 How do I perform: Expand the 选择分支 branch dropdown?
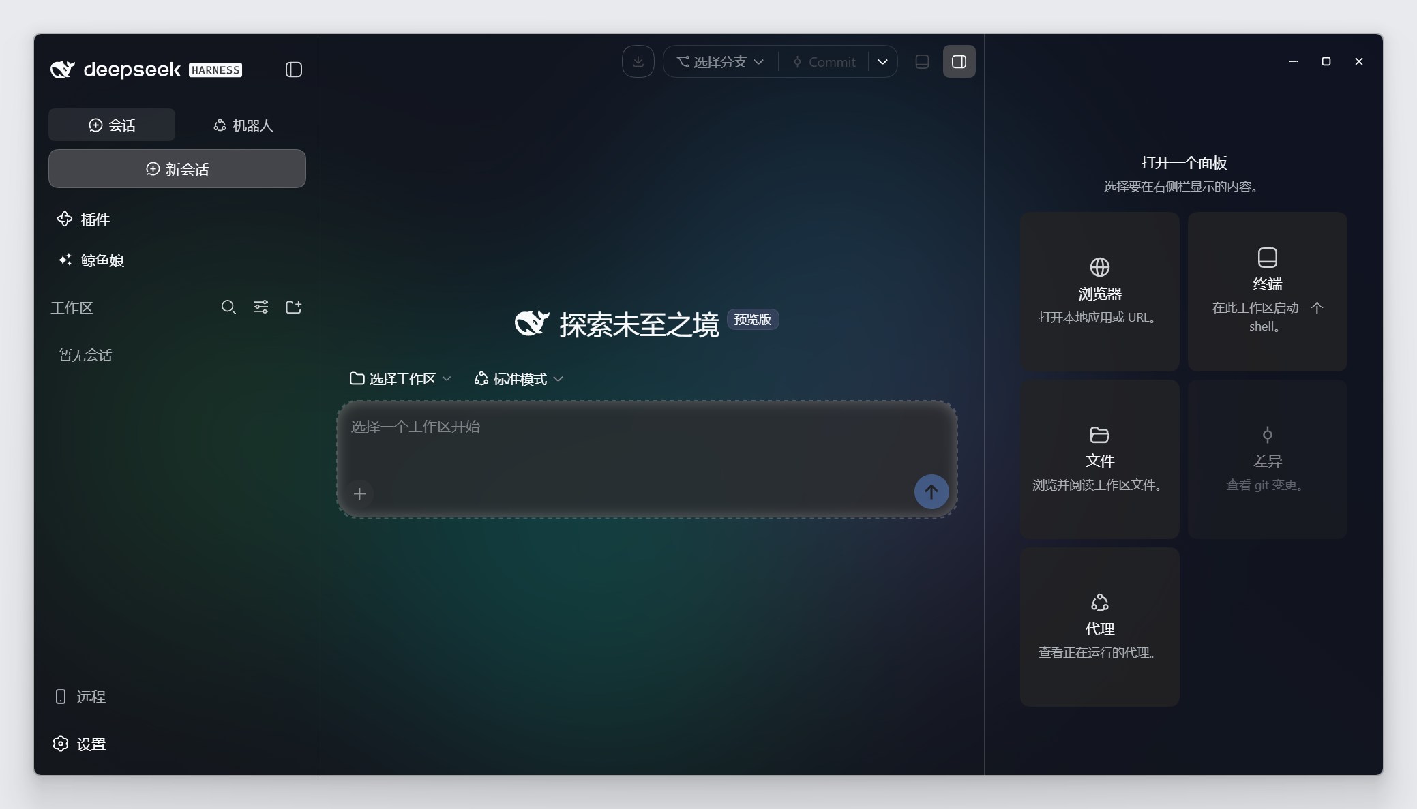pos(720,62)
